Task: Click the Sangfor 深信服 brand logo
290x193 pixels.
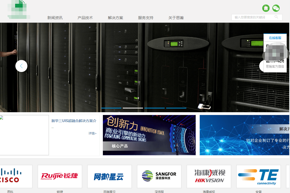Action: coord(159,176)
